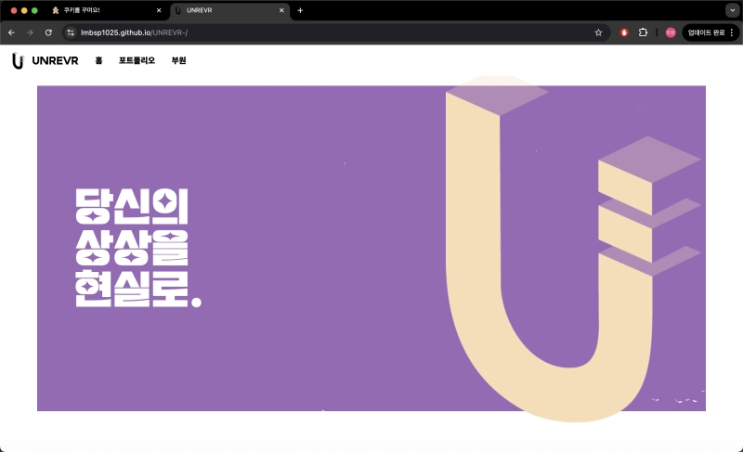The image size is (743, 452).
Task: Click the site information icon in address bar
Action: [x=71, y=32]
